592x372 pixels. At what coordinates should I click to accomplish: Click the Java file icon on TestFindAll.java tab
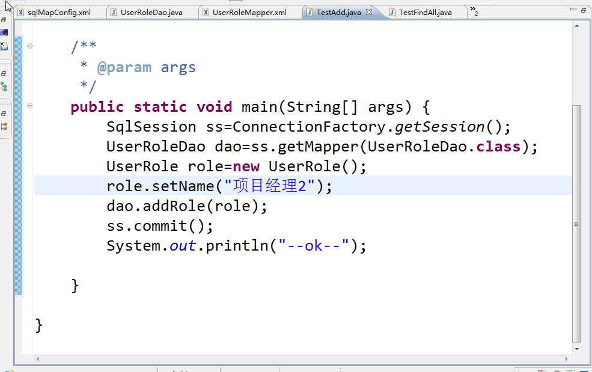coord(392,13)
